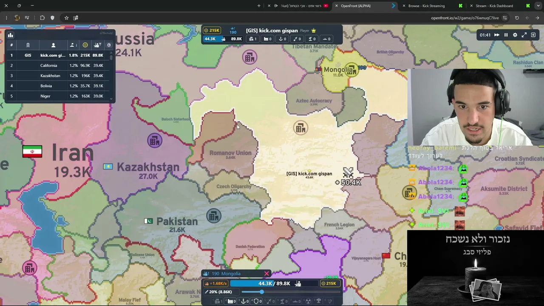Select the Kazakhstan leaderboard row
Image resolution: width=544 pixels, height=306 pixels.
[57, 76]
